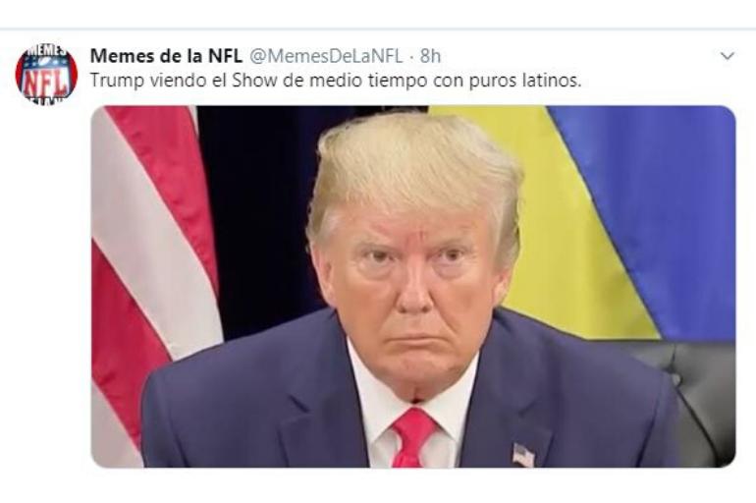Screen dimensions: 756x503
Task: Click the word "Trump" in the tweet
Action: 117,80
